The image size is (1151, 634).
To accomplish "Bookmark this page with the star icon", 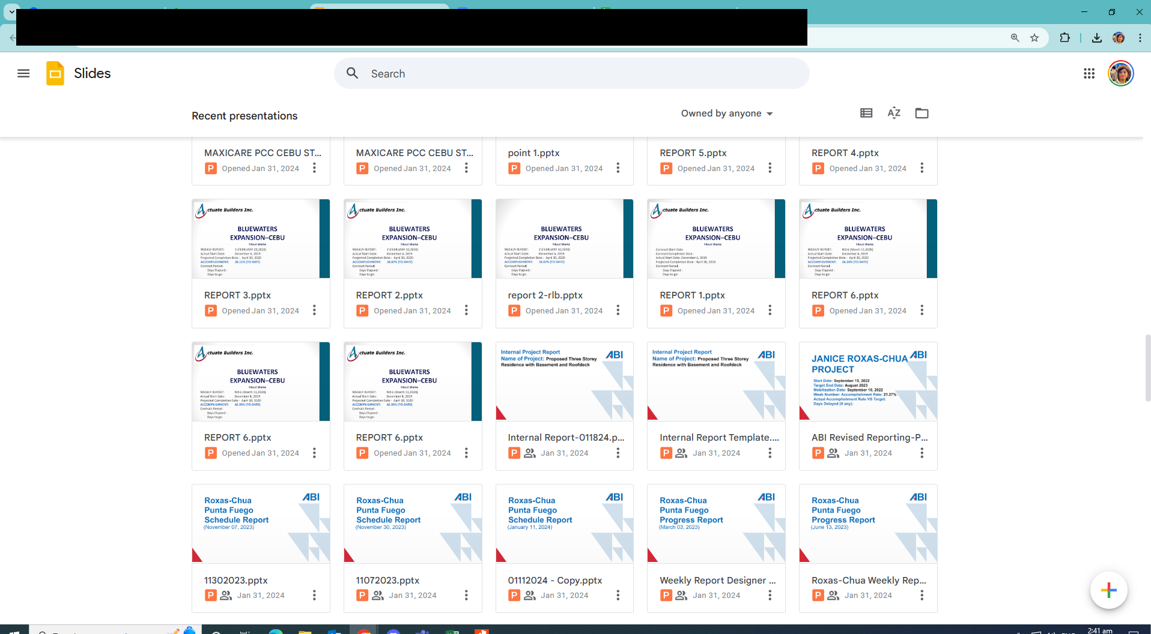I will coord(1034,38).
